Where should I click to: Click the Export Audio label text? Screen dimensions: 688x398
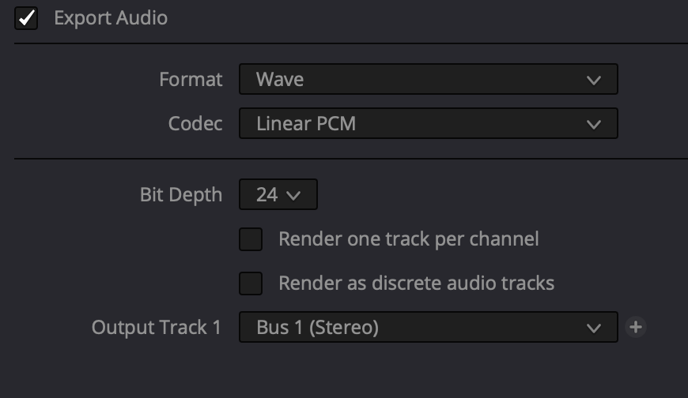[111, 18]
